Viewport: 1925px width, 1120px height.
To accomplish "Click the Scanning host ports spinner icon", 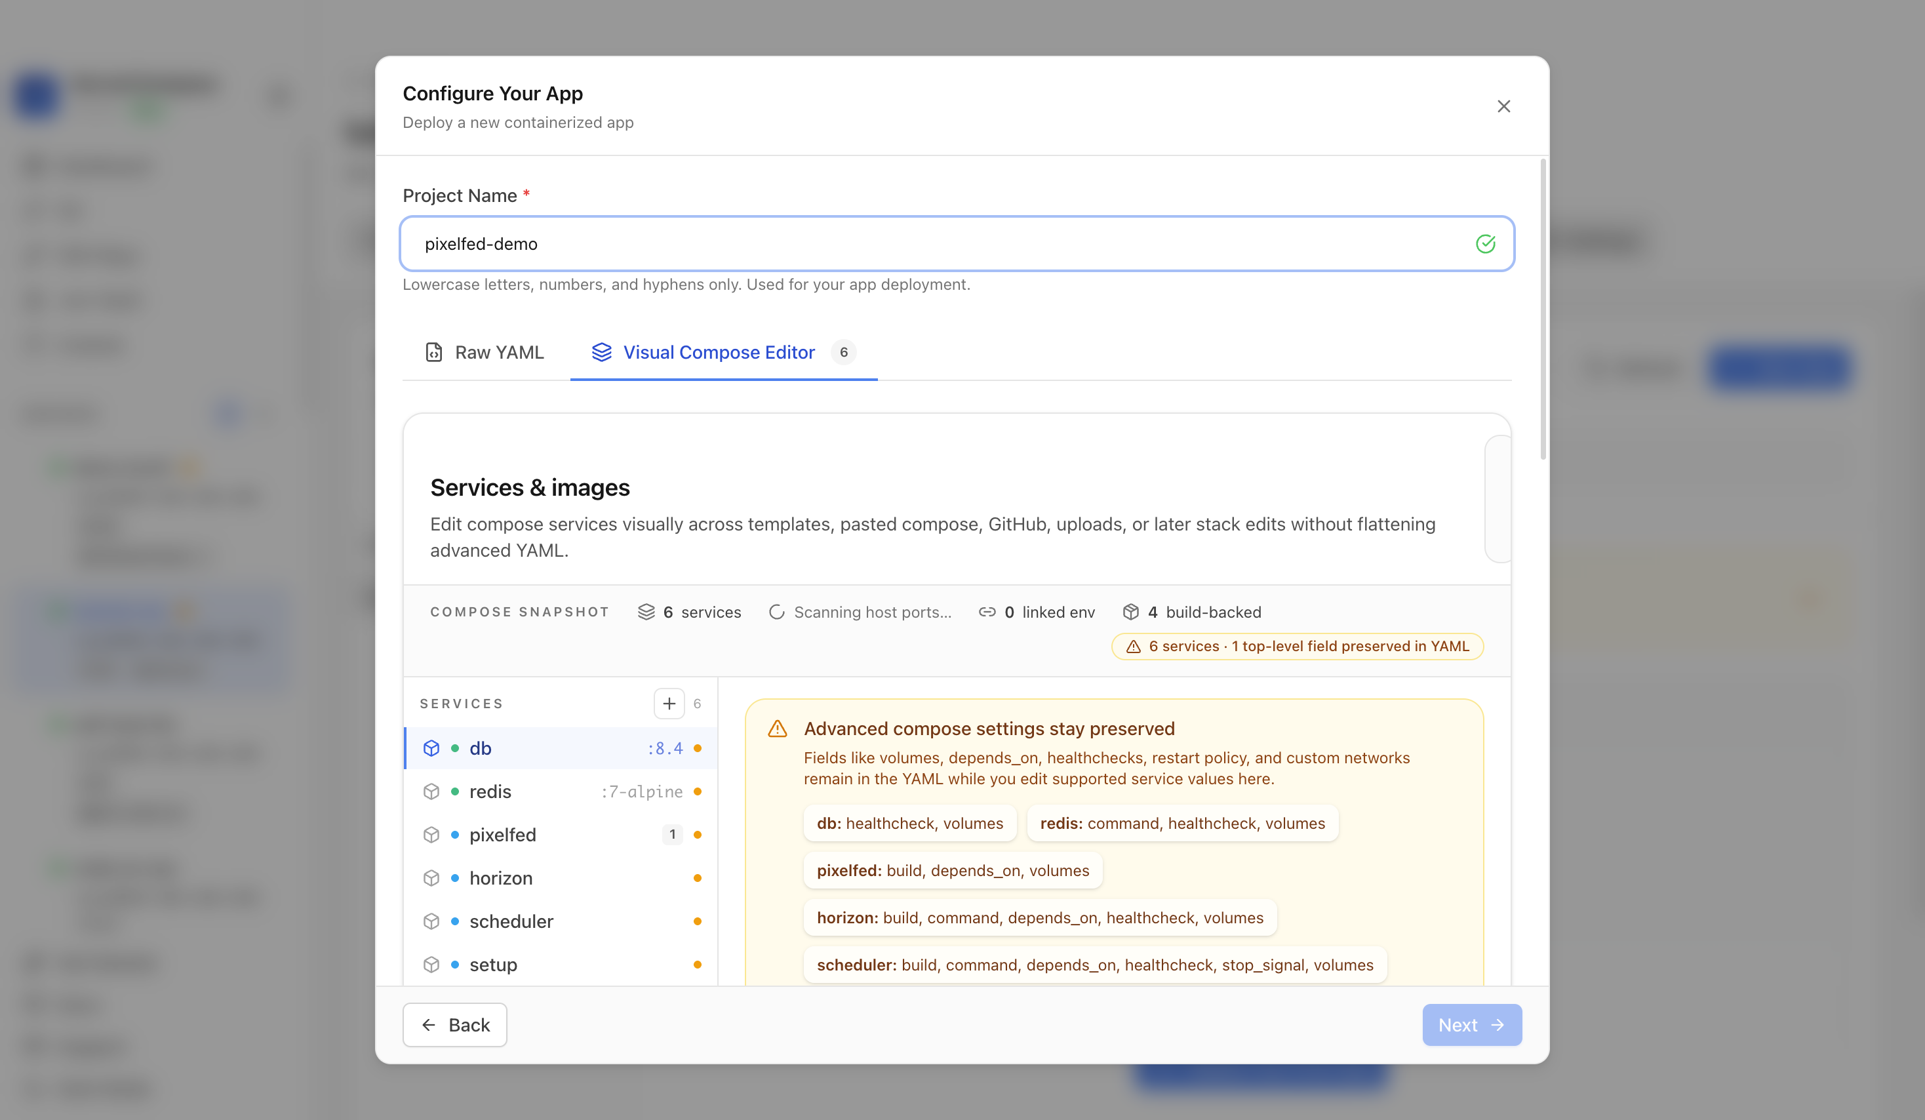I will [777, 612].
